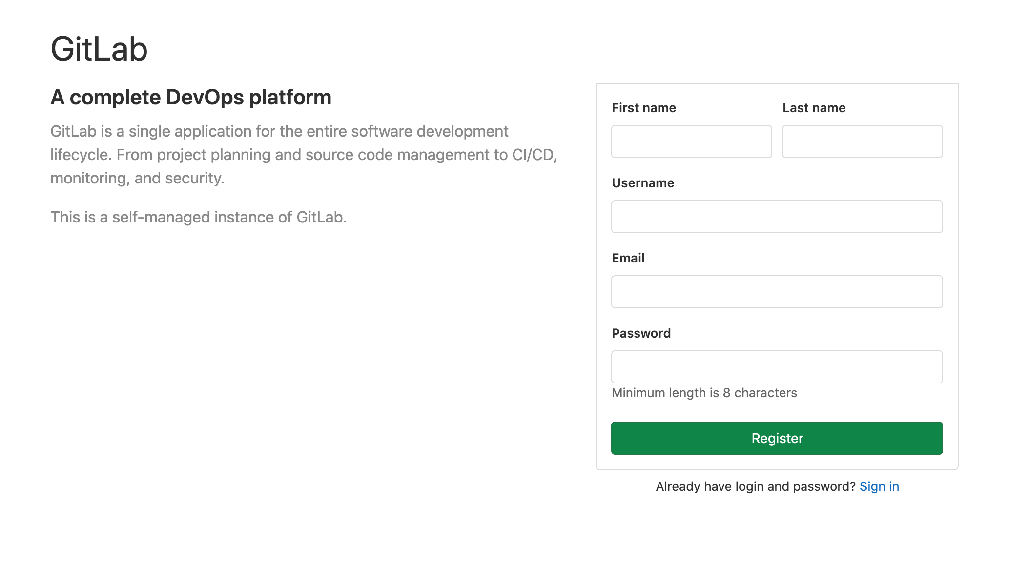
Task: Click the Password input field
Action: pos(776,366)
